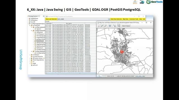179x100 pixels.
Task: Expand the Maven Dependencies arrow
Action: (x=30, y=60)
